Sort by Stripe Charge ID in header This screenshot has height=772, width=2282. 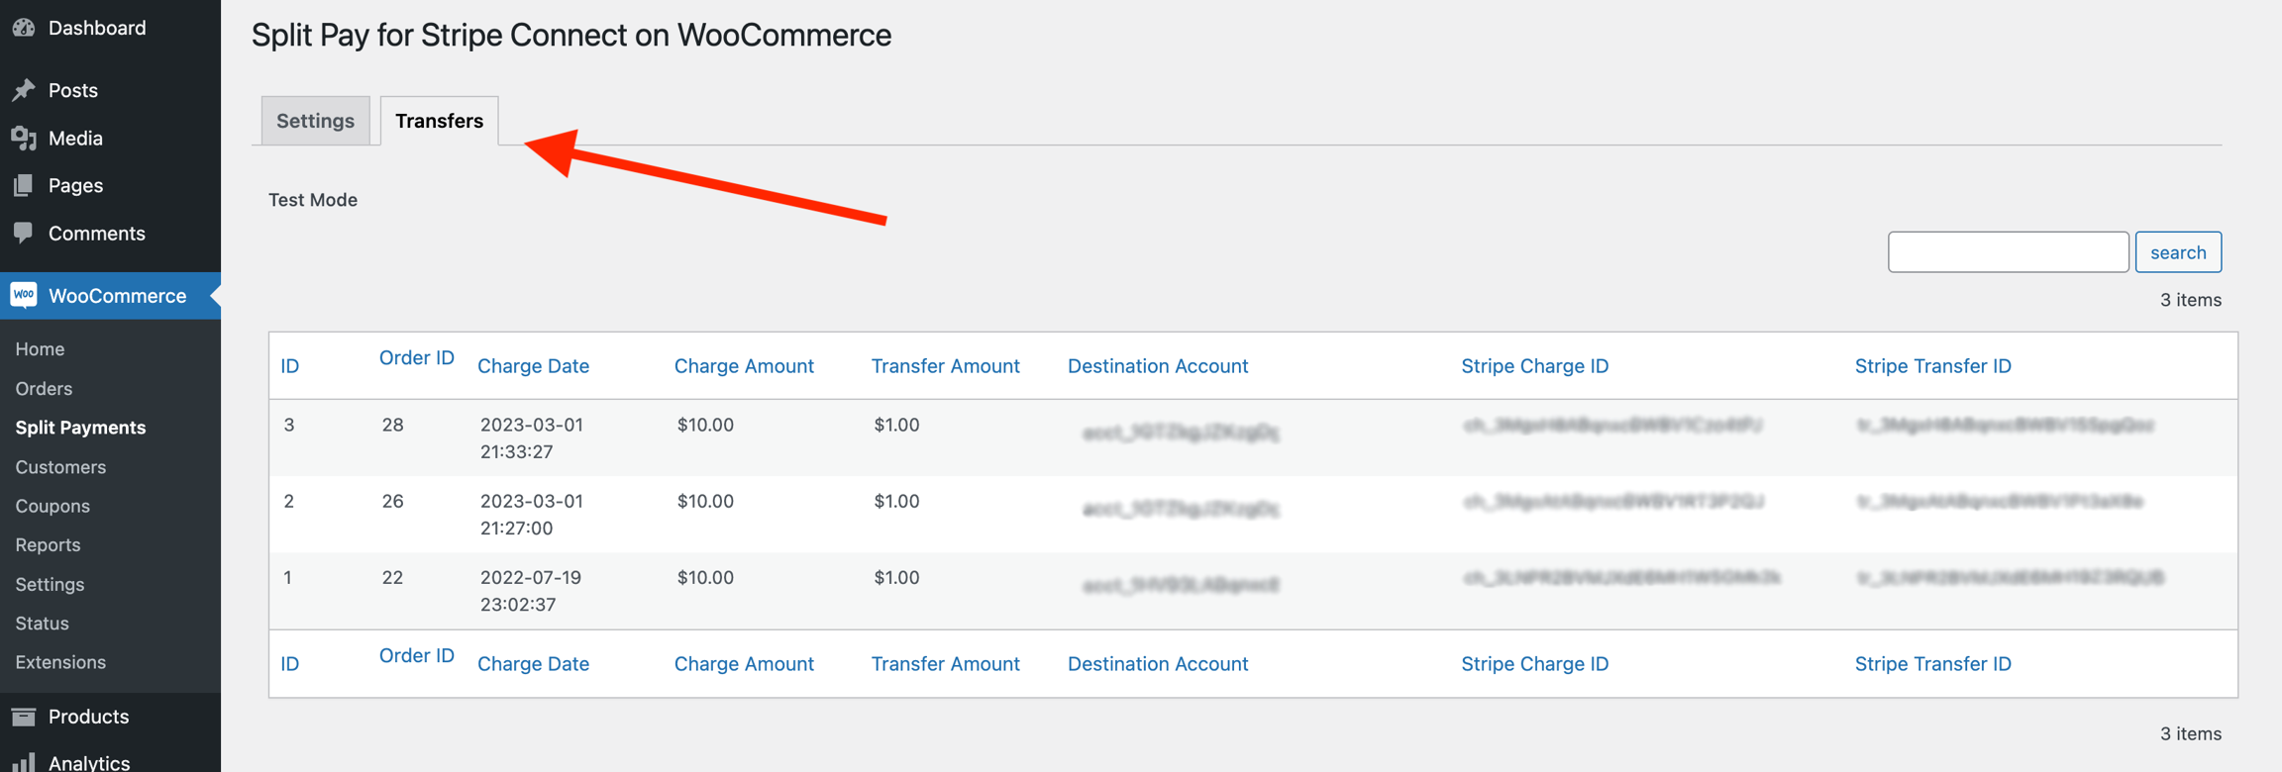1534,365
